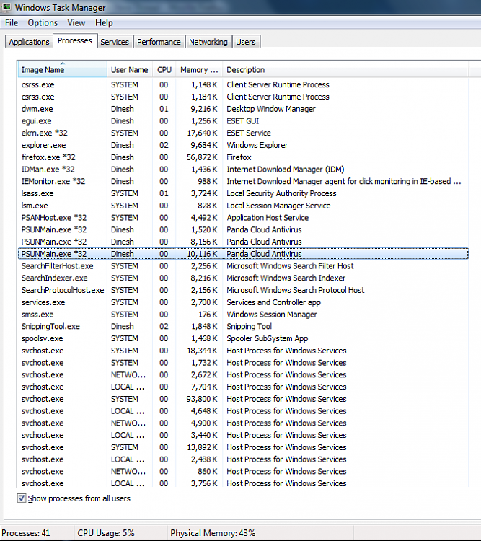The width and height of the screenshot is (481, 541).
Task: Select the dwm.exe process row
Action: click(x=243, y=109)
